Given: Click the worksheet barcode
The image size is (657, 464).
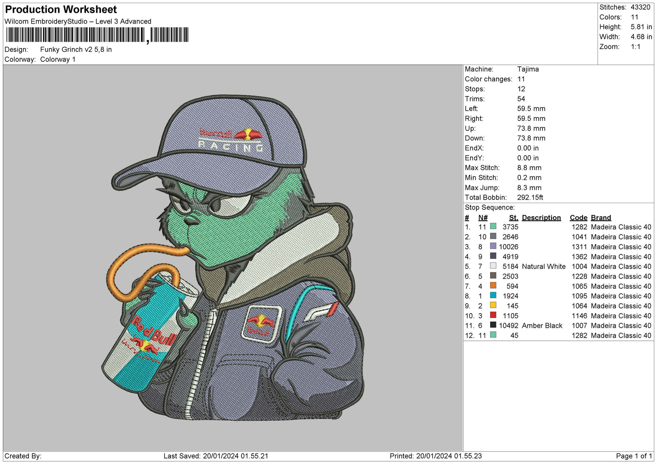Looking at the screenshot, I should (97, 35).
